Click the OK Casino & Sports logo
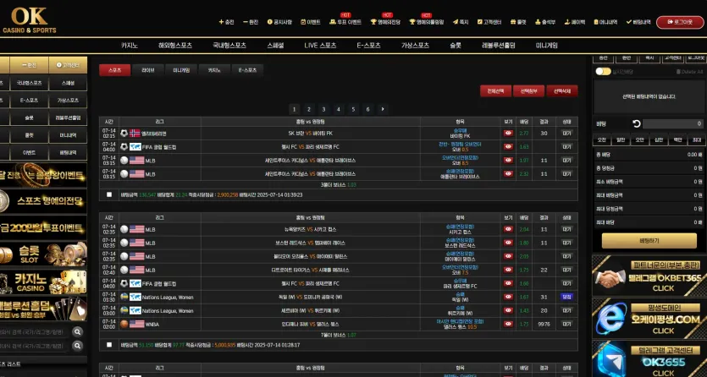This screenshot has height=377, width=707. 30,20
